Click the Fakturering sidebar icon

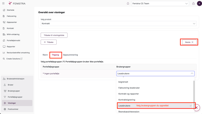click(x=4, y=16)
